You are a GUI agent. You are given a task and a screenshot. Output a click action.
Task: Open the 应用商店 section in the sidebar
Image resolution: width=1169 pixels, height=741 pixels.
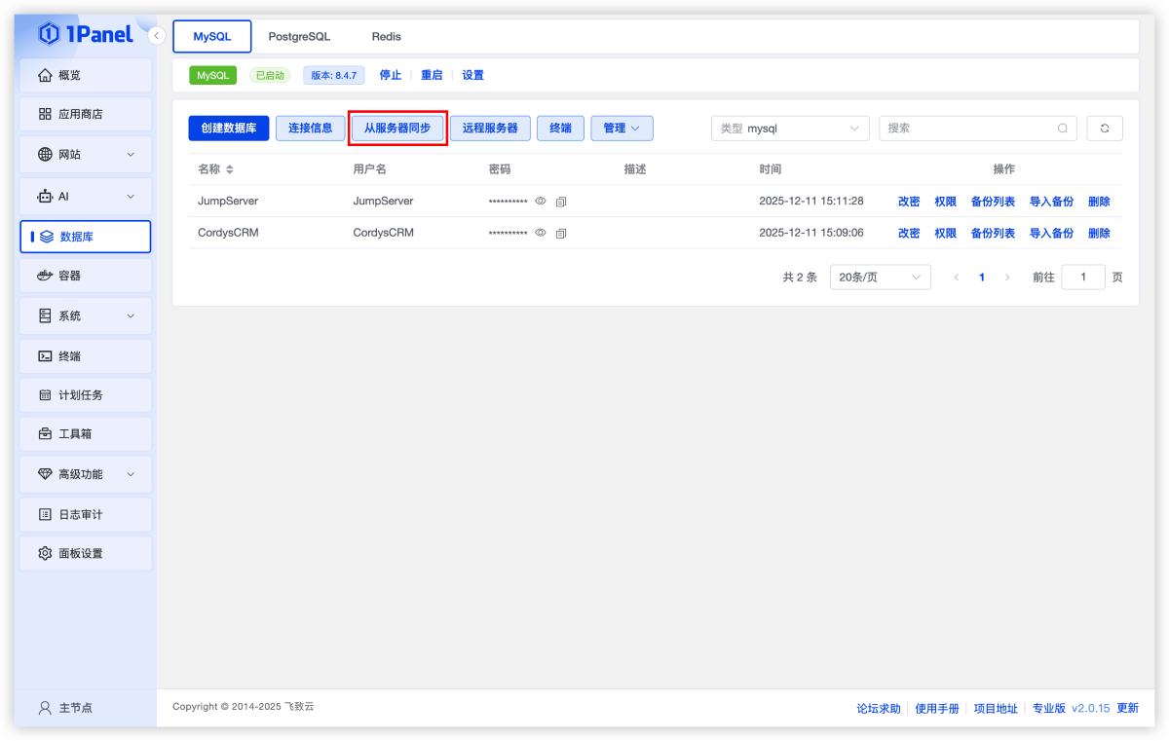click(x=85, y=114)
